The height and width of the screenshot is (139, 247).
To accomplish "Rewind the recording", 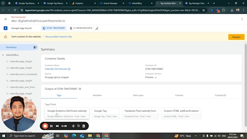I will click(x=57, y=126).
